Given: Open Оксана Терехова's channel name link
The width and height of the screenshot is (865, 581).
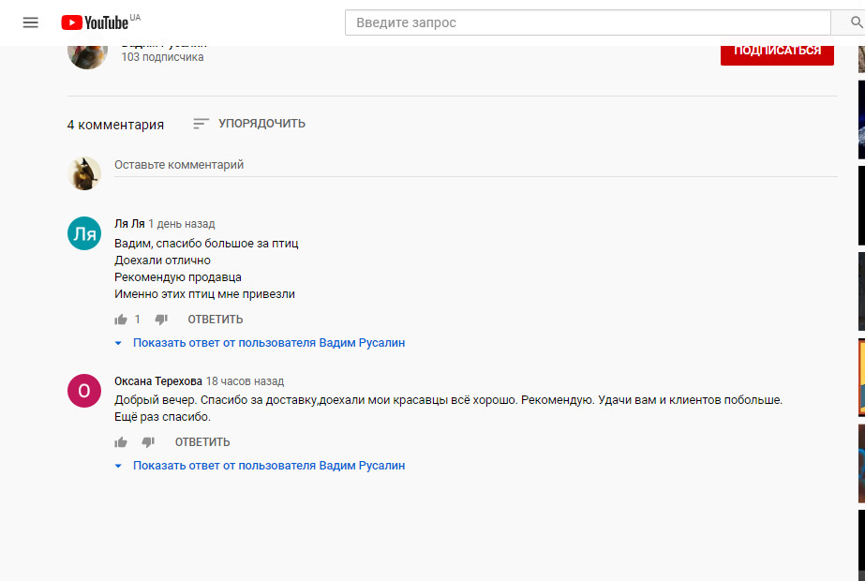Looking at the screenshot, I should coord(157,381).
